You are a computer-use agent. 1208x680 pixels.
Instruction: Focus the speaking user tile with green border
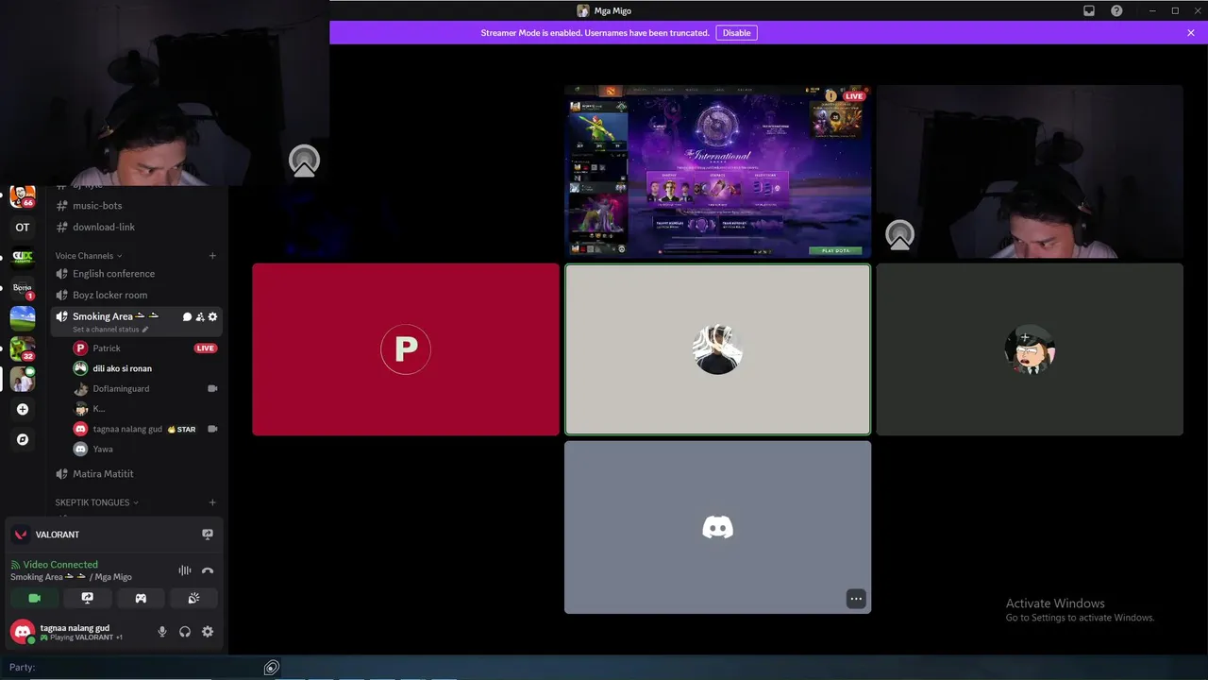click(x=717, y=349)
